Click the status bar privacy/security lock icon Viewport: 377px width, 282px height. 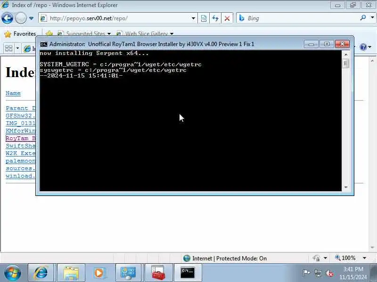[x=316, y=258]
